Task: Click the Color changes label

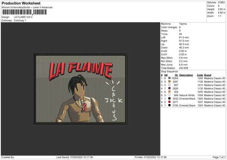Action: coord(169,27)
